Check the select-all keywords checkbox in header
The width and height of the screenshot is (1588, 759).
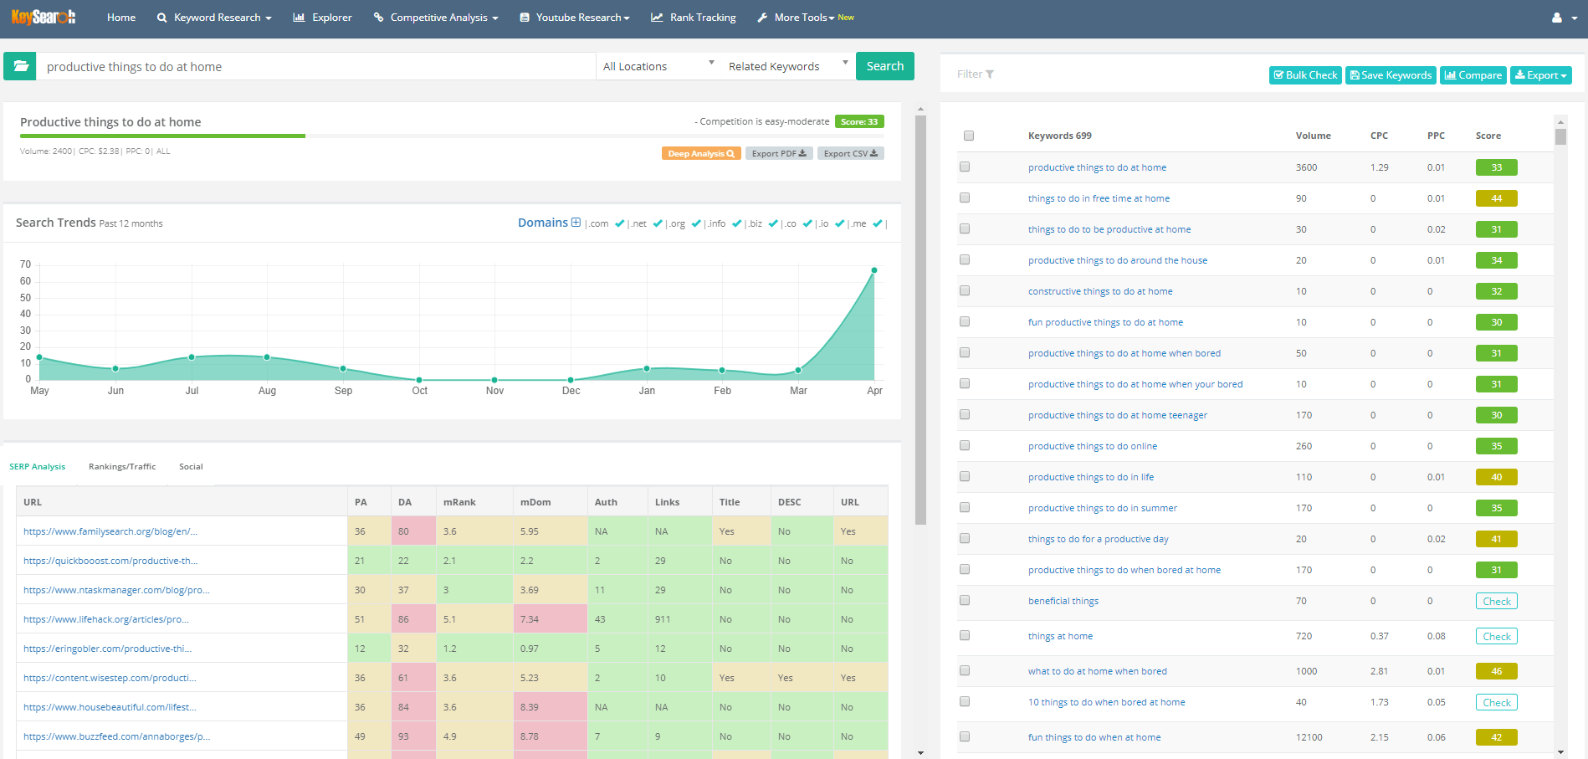969,136
